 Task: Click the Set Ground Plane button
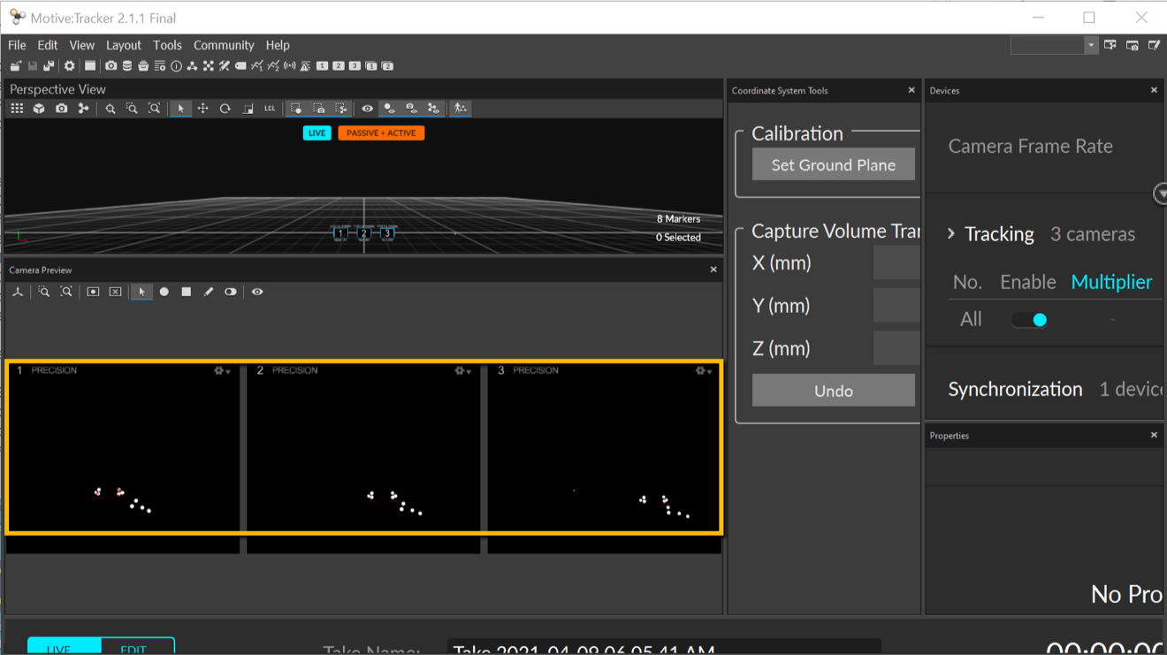pos(833,164)
